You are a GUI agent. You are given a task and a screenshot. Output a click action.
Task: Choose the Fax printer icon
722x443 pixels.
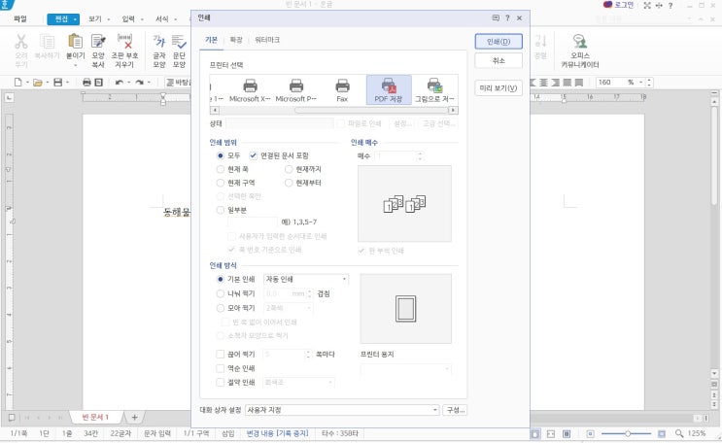[x=342, y=90]
